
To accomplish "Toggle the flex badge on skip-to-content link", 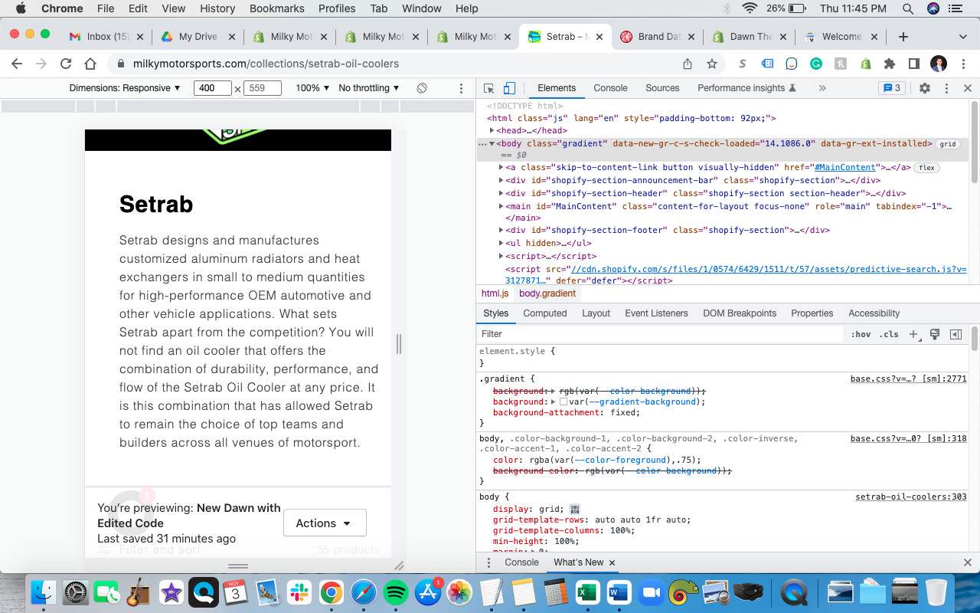I will [926, 167].
